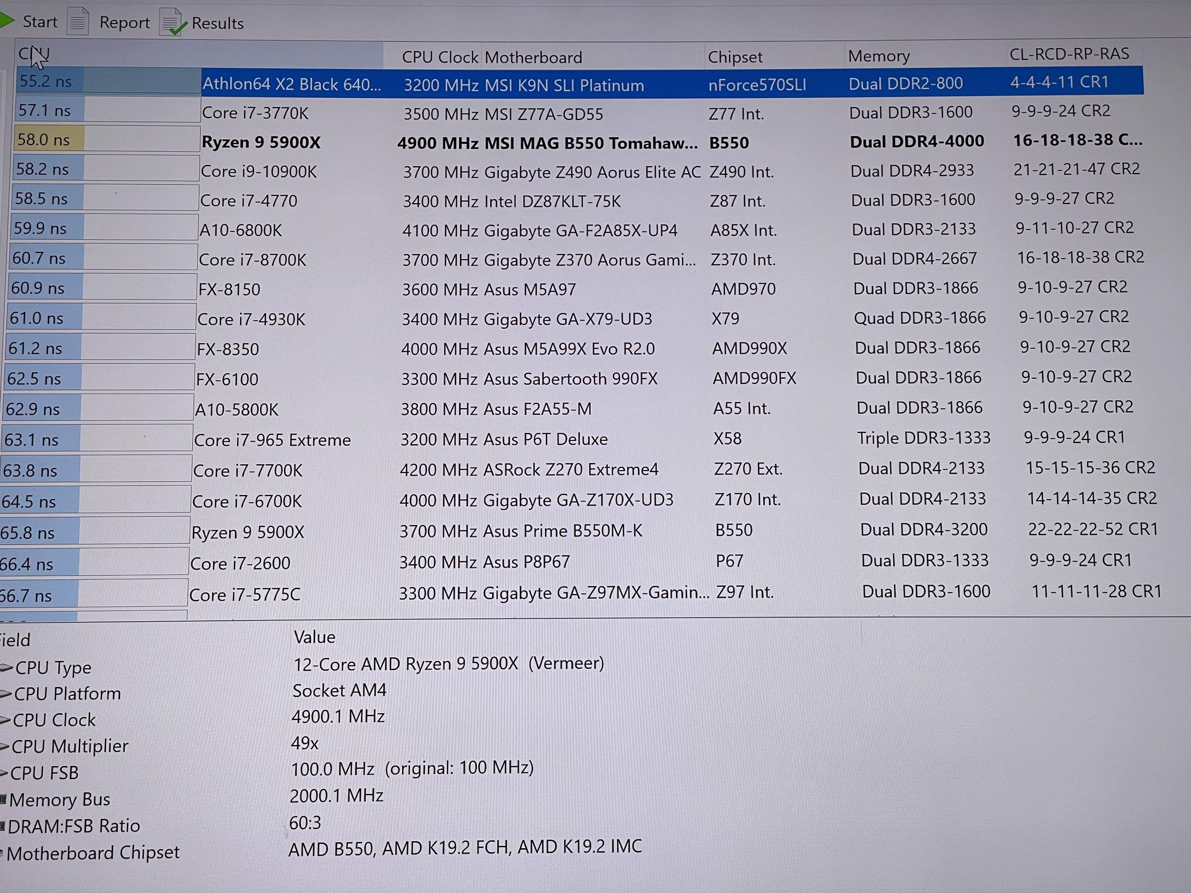This screenshot has height=893, width=1191.
Task: Click the DRAM:FSB Ratio chip icon
Action: (3, 826)
